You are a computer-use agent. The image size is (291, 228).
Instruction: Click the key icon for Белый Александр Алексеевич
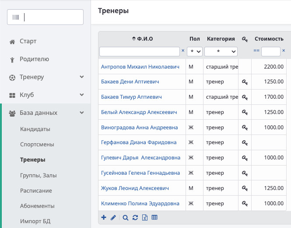245,112
